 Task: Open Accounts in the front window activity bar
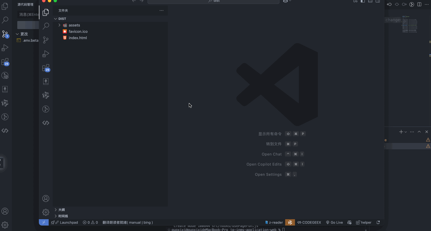(x=46, y=198)
